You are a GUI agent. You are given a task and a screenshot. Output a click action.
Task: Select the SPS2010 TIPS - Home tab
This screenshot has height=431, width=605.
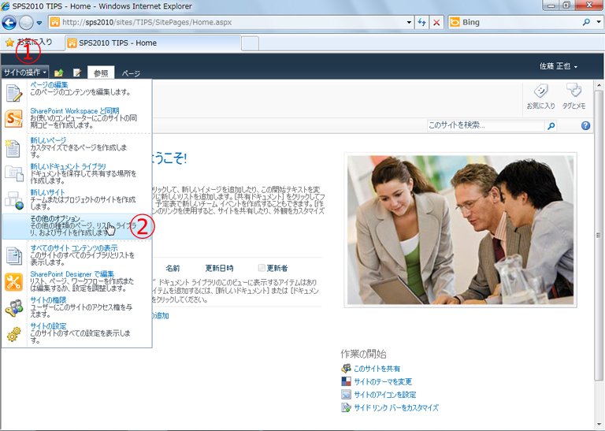[153, 43]
